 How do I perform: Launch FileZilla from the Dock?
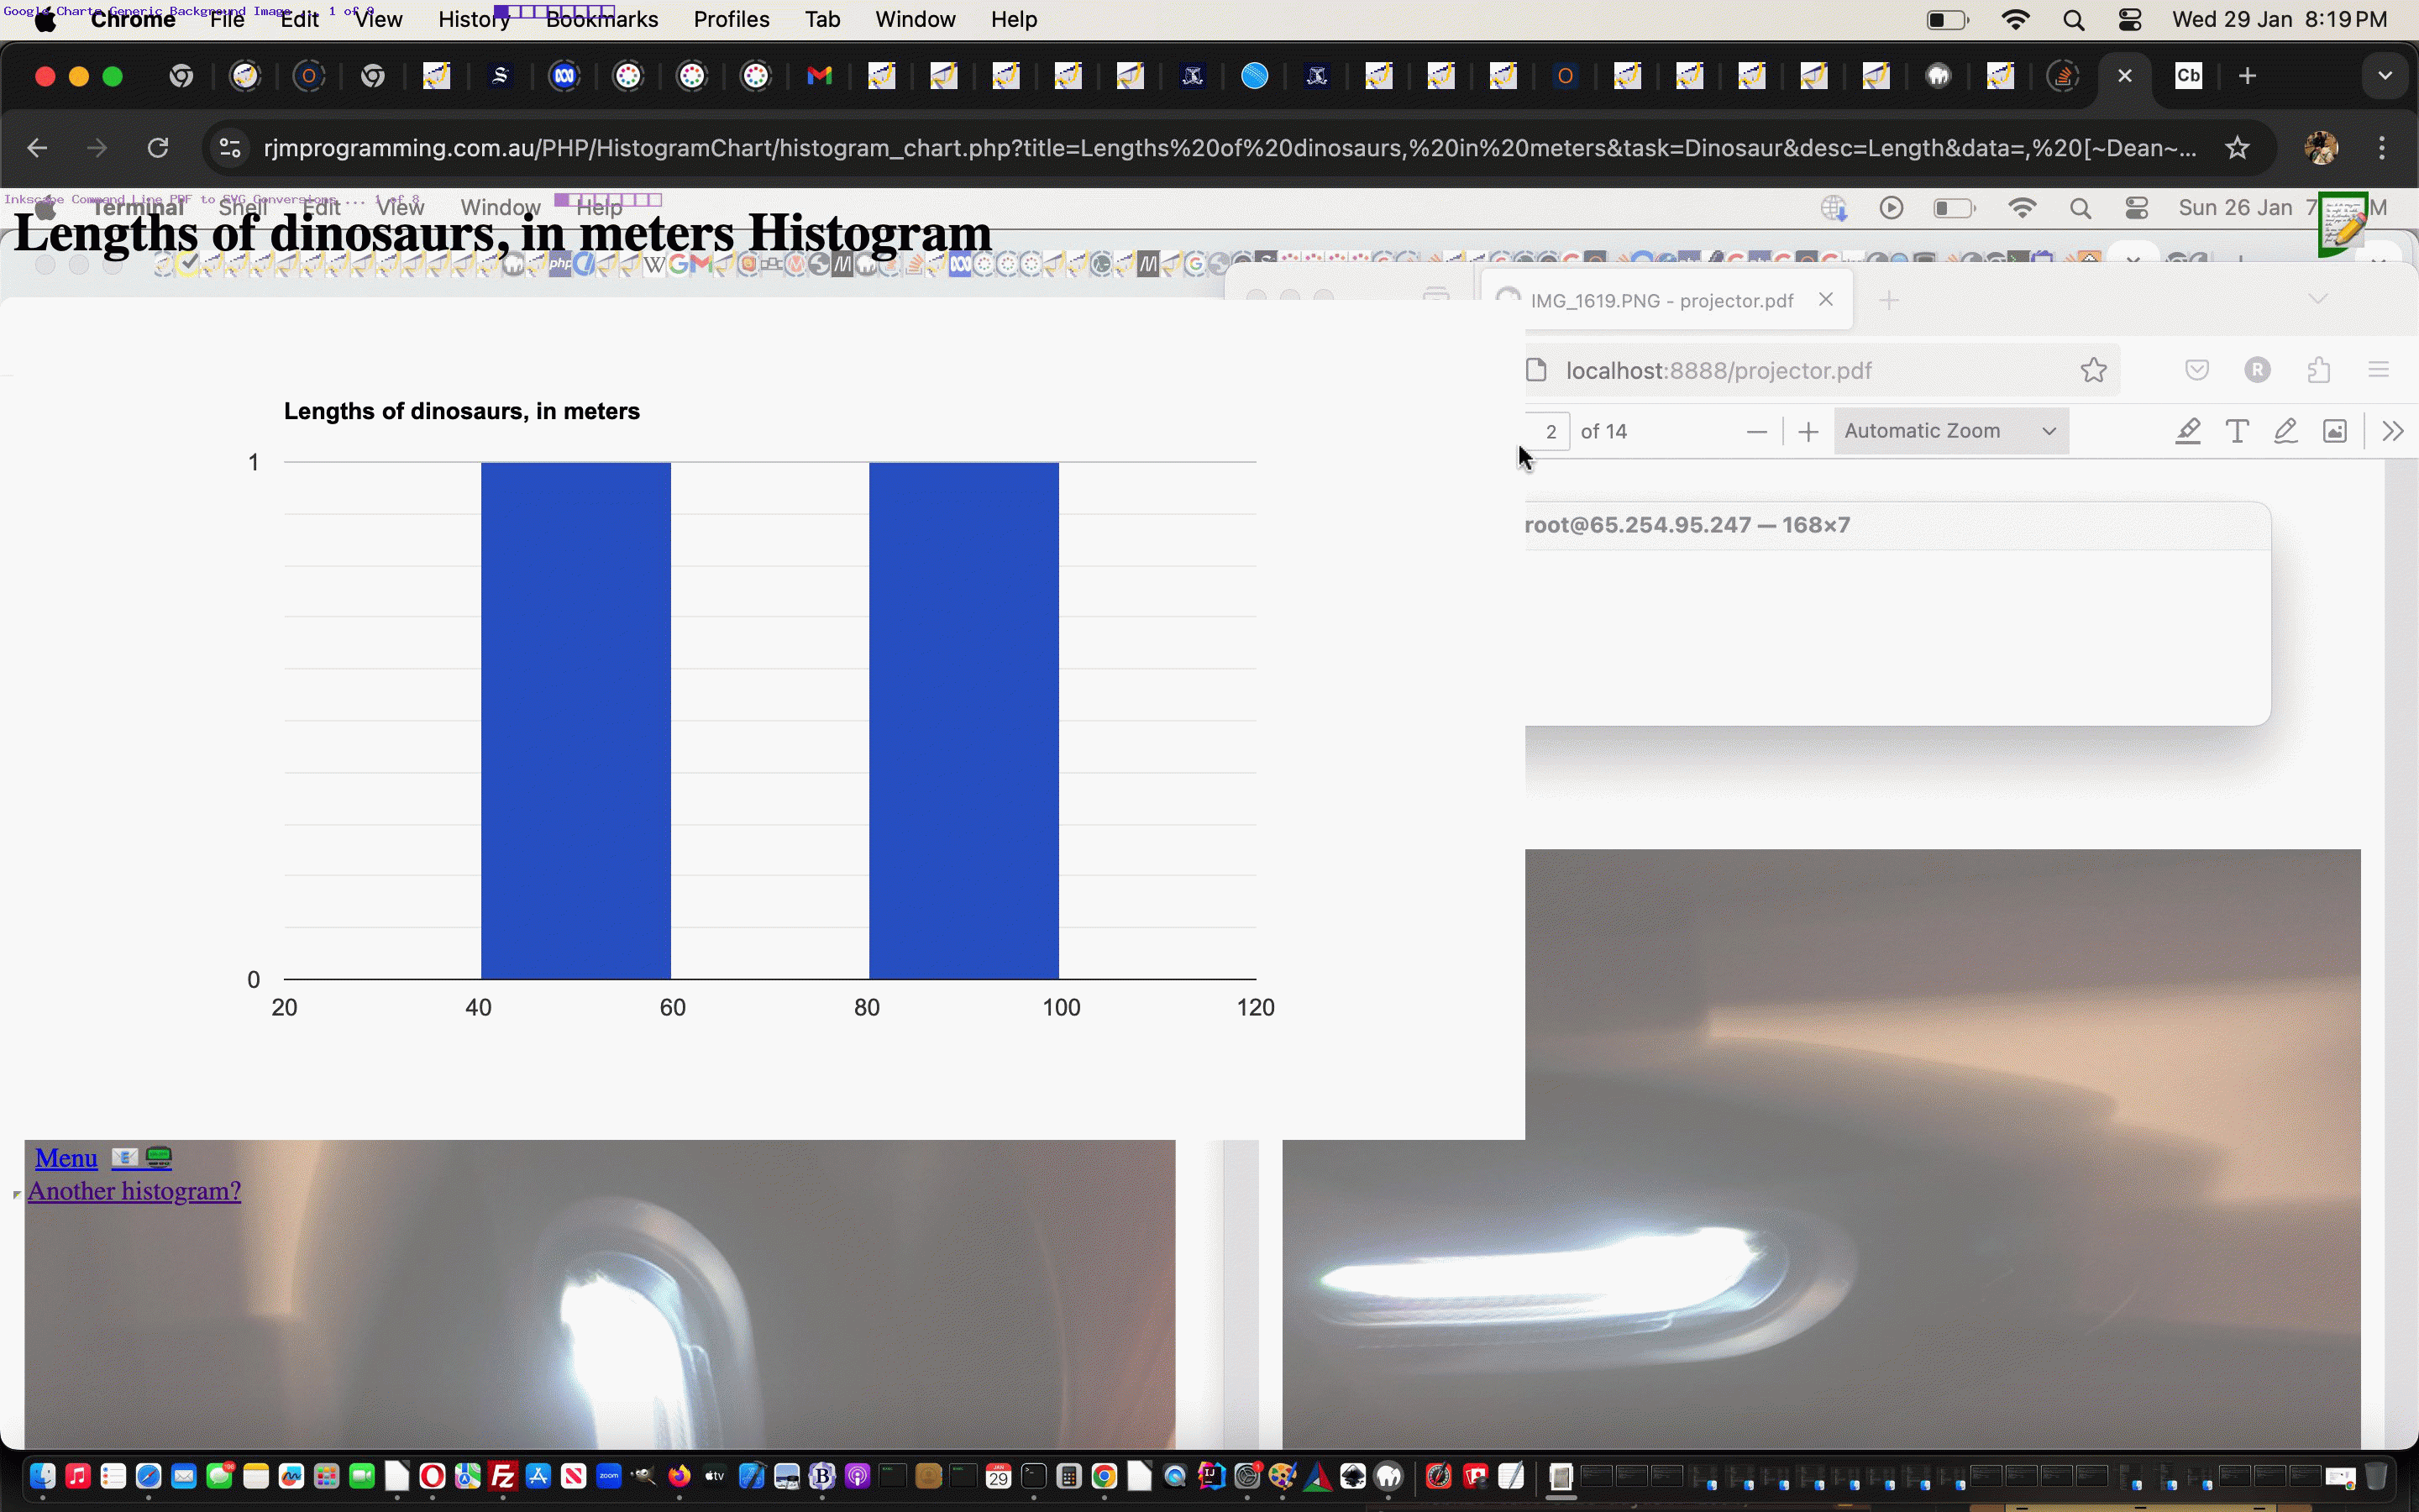[x=503, y=1476]
